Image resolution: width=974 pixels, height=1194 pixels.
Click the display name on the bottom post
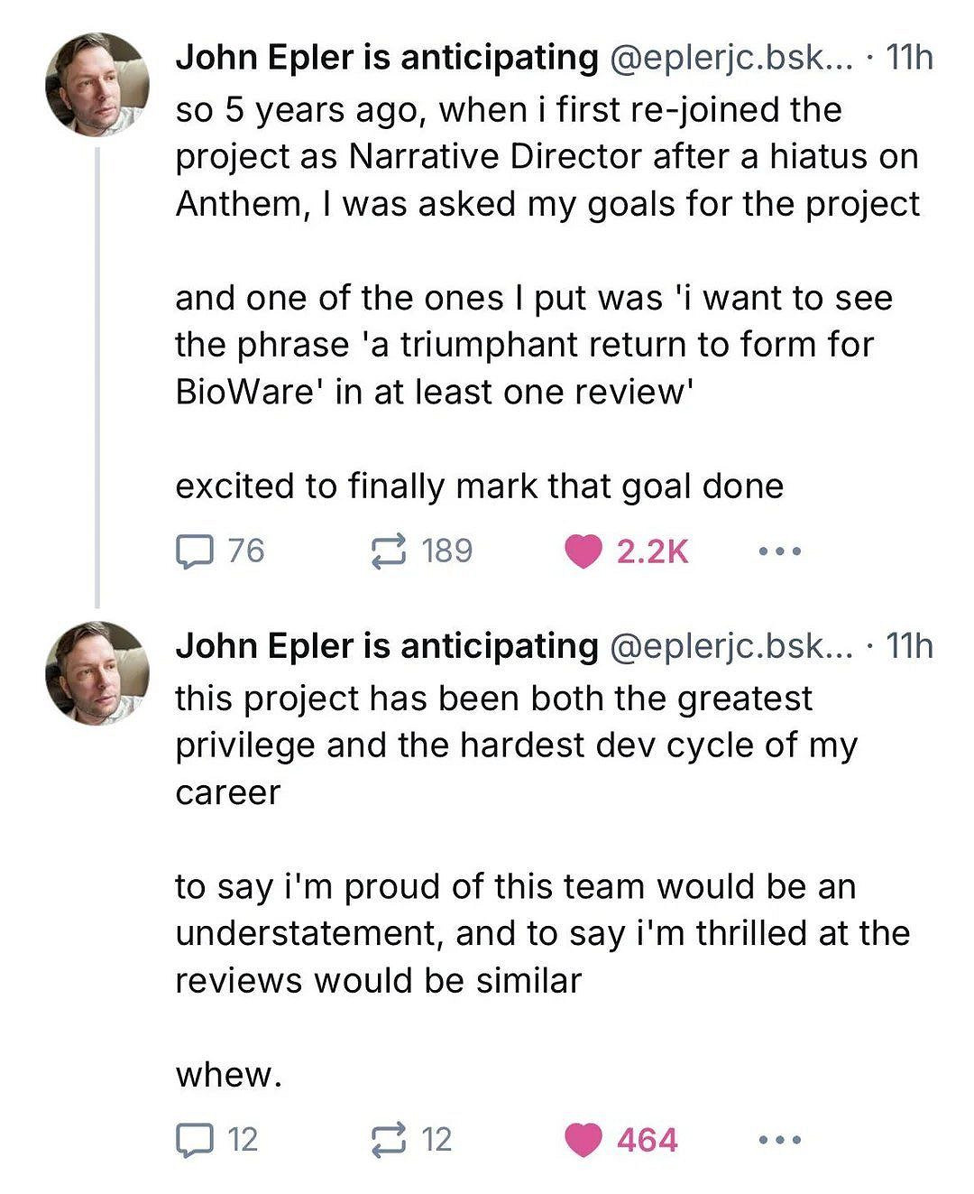tap(386, 646)
